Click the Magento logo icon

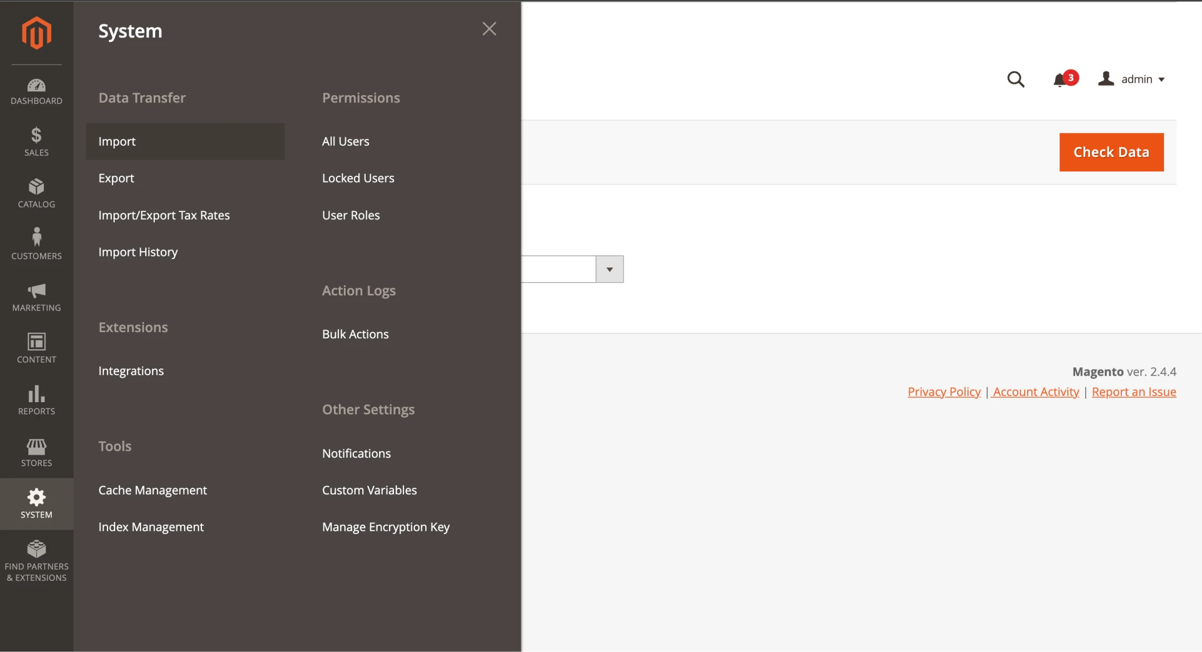pos(37,32)
